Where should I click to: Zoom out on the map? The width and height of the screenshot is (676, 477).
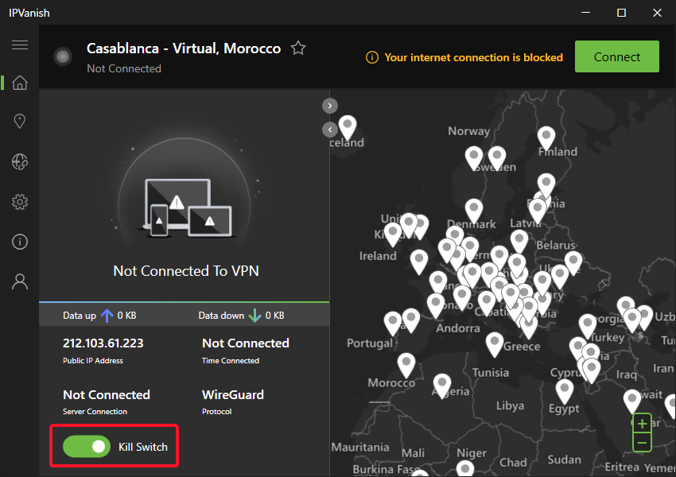click(642, 443)
